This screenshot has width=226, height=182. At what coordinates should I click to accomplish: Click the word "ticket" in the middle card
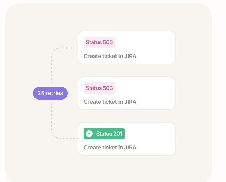pyautogui.click(x=109, y=102)
